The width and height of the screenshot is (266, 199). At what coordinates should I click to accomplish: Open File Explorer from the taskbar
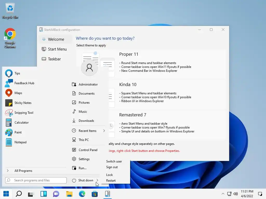pos(69,194)
